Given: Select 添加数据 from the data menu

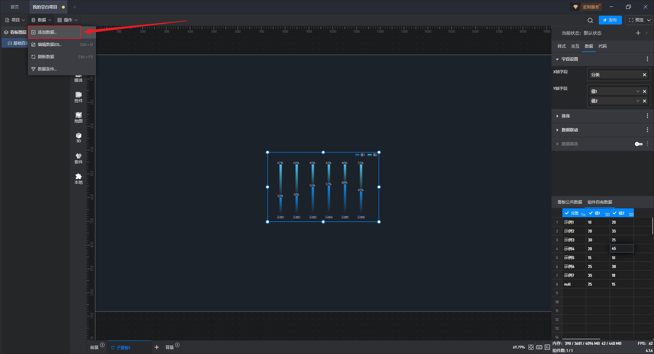Looking at the screenshot, I should click(54, 32).
